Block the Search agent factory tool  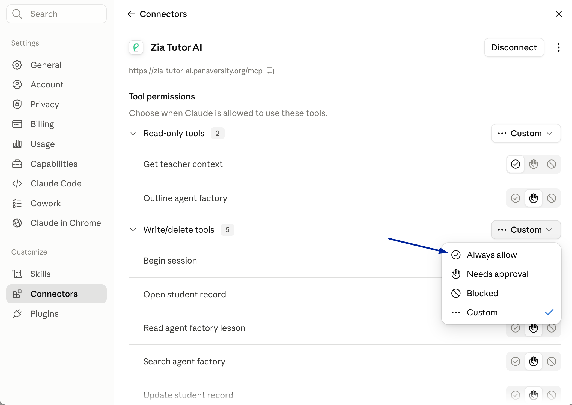[552, 361]
